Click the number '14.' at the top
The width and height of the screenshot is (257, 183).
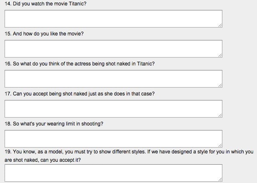pos(8,4)
